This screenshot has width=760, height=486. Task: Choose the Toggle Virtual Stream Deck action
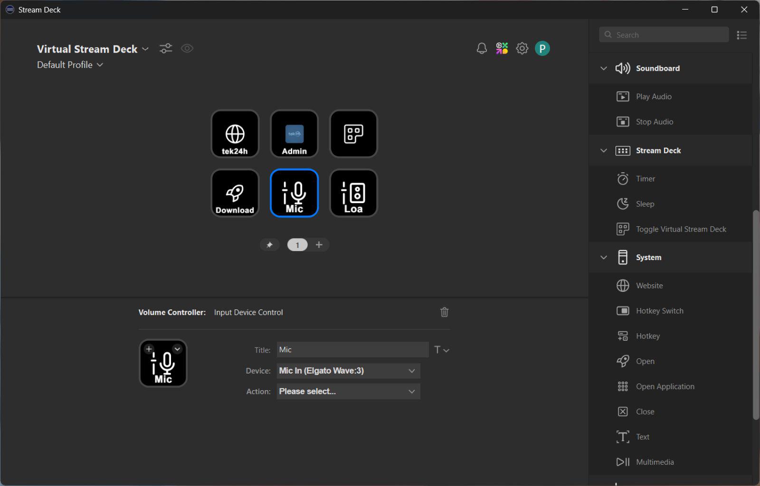coord(681,229)
